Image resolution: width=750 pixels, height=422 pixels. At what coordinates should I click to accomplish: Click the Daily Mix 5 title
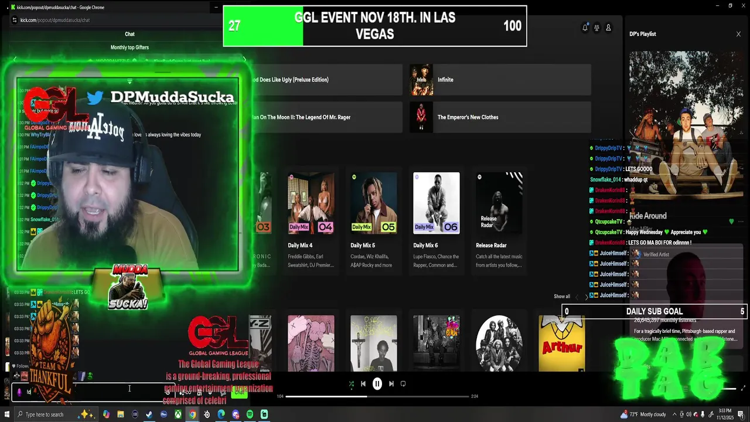click(x=363, y=246)
